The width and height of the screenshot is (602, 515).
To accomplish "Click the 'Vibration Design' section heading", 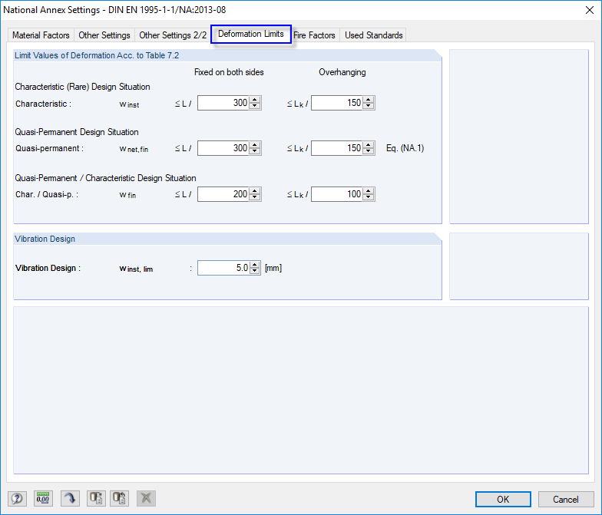I will point(45,239).
